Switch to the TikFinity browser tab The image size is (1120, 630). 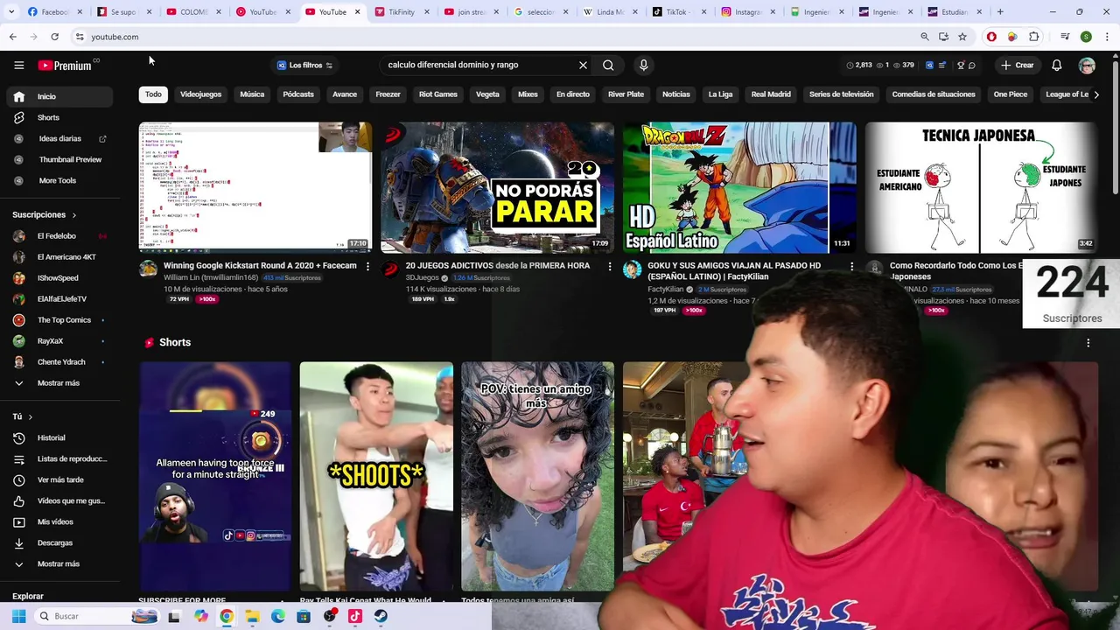[x=401, y=12]
